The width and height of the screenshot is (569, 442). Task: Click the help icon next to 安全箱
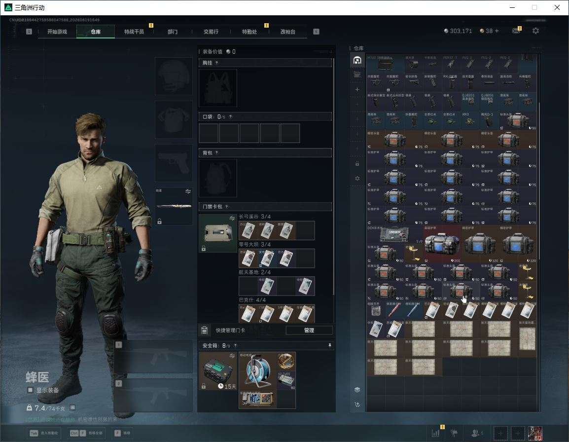click(x=235, y=346)
